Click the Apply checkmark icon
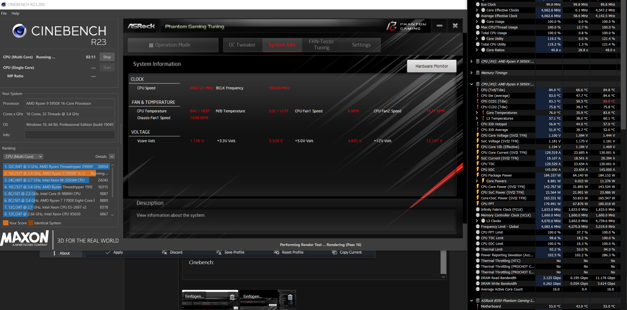 (x=108, y=252)
